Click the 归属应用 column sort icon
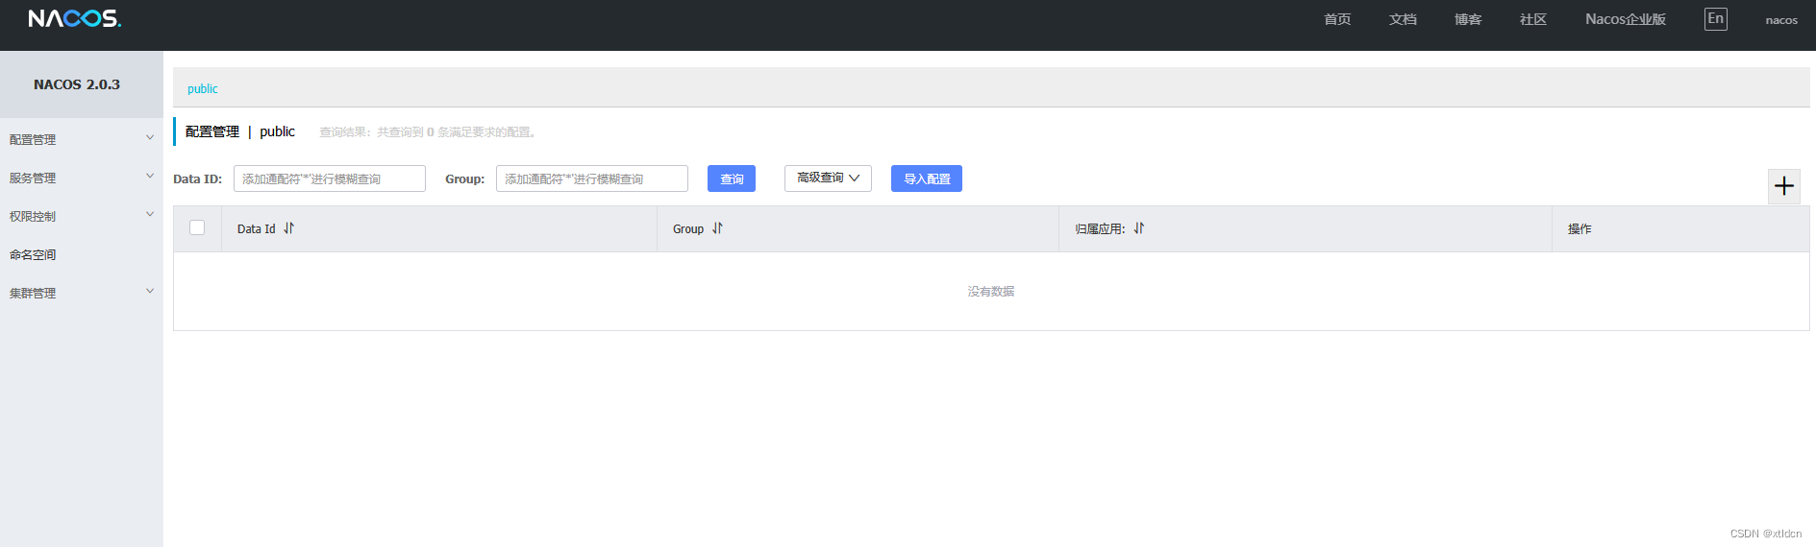The width and height of the screenshot is (1816, 547). (1138, 228)
